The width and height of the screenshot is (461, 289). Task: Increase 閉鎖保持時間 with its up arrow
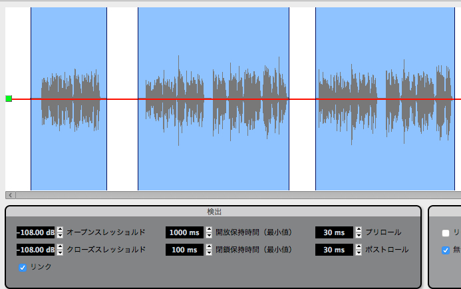coord(209,247)
